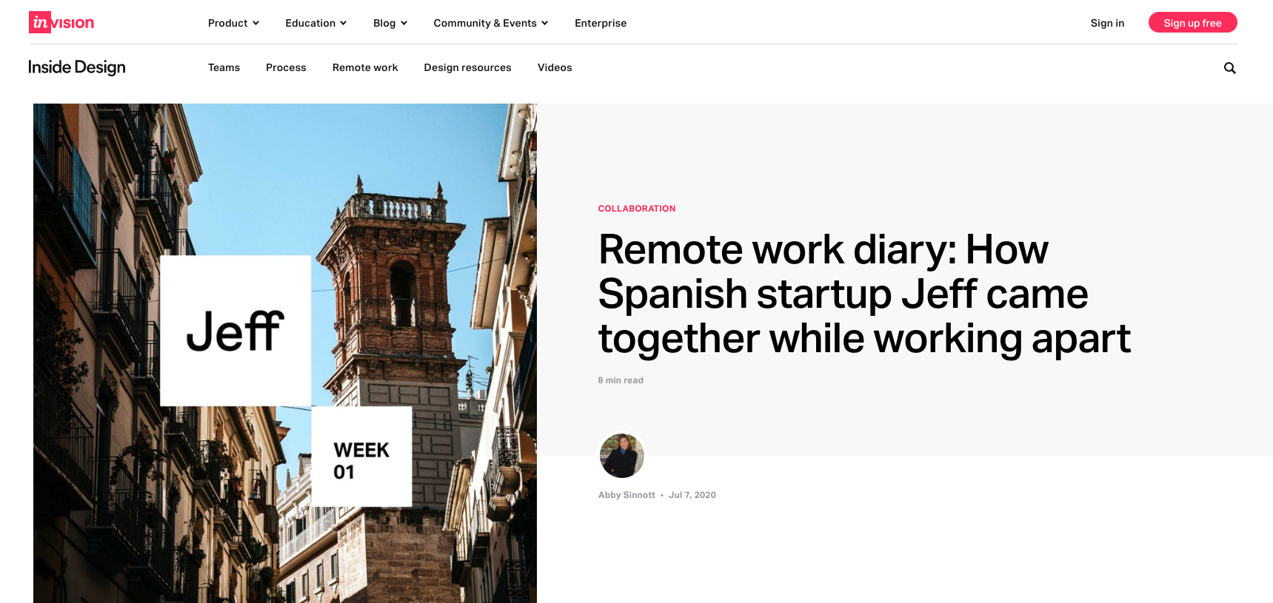Screen dimensions: 1273x603
Task: Open the search magnifier icon
Action: click(x=1229, y=68)
